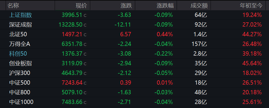269x108 pixels.
Task: Click the price 3996.51 for 上证指数
Action: pos(72,15)
